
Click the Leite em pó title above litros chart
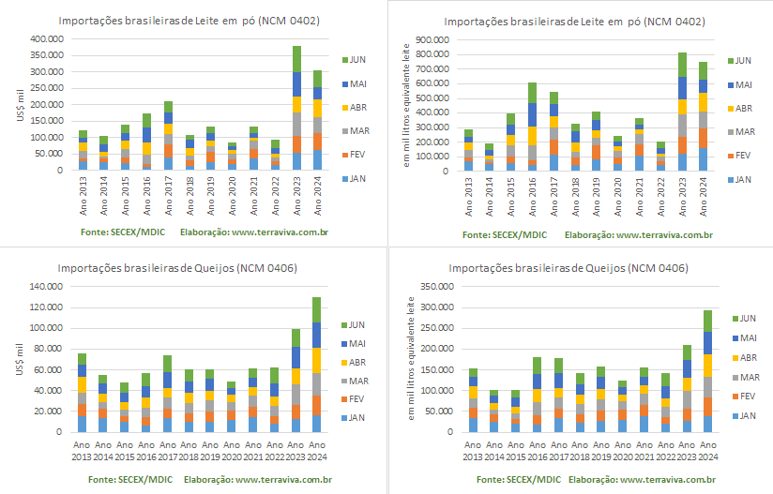(x=575, y=22)
